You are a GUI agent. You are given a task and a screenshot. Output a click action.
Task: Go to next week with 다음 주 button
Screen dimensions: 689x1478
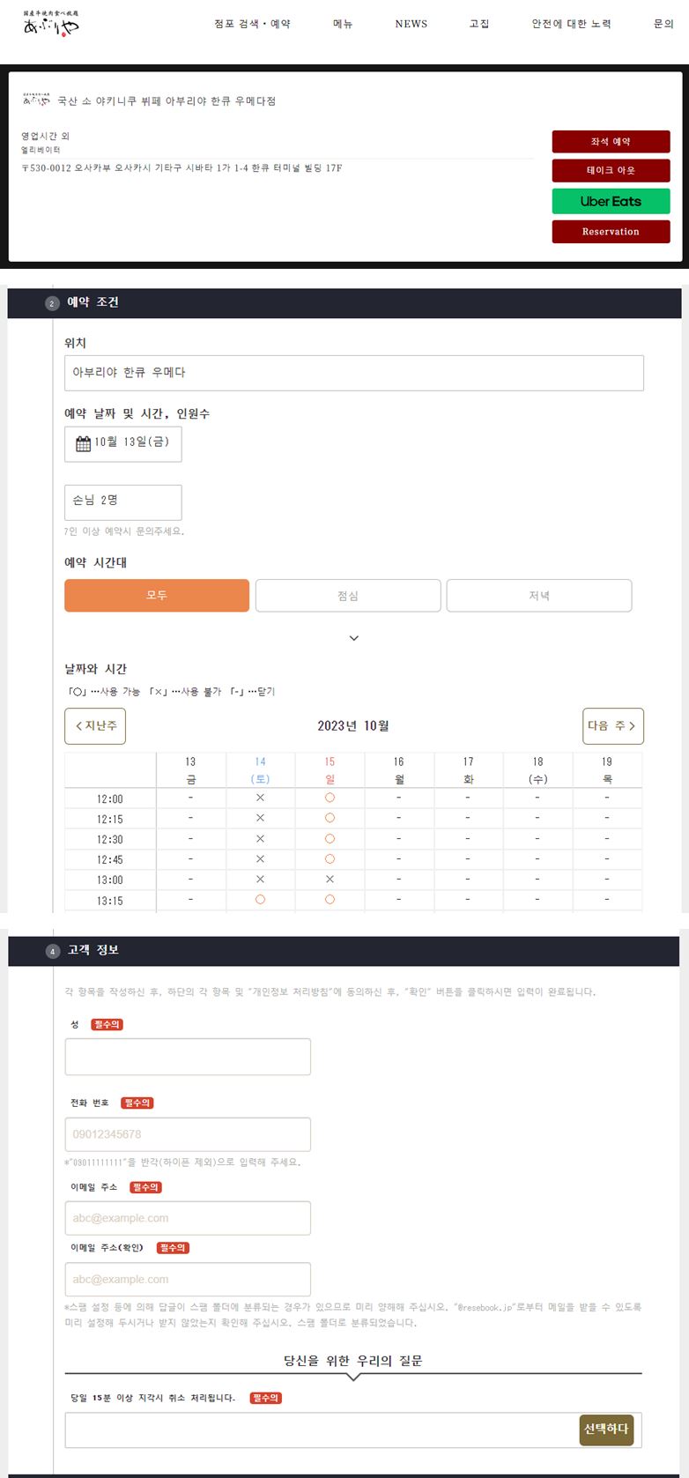[612, 725]
